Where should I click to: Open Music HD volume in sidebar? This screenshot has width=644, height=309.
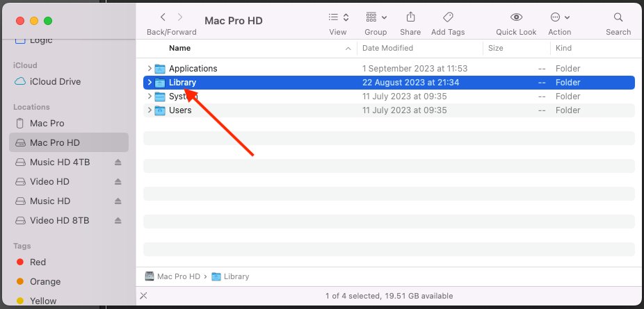coord(50,201)
